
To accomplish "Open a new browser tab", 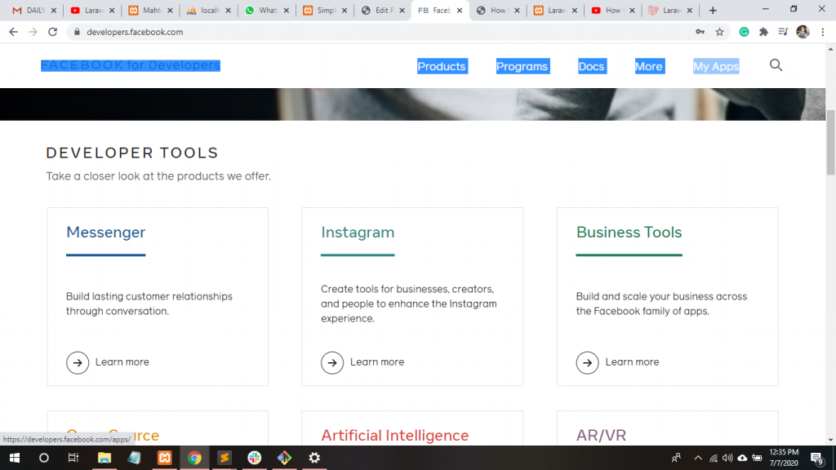I will [x=712, y=10].
